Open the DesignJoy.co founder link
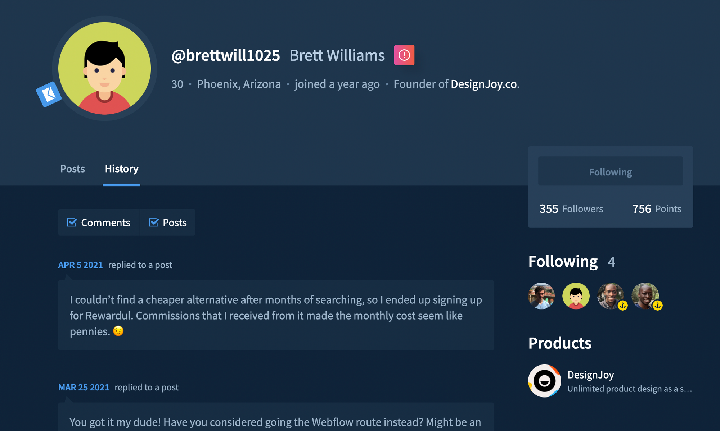This screenshot has width=720, height=431. [483, 84]
